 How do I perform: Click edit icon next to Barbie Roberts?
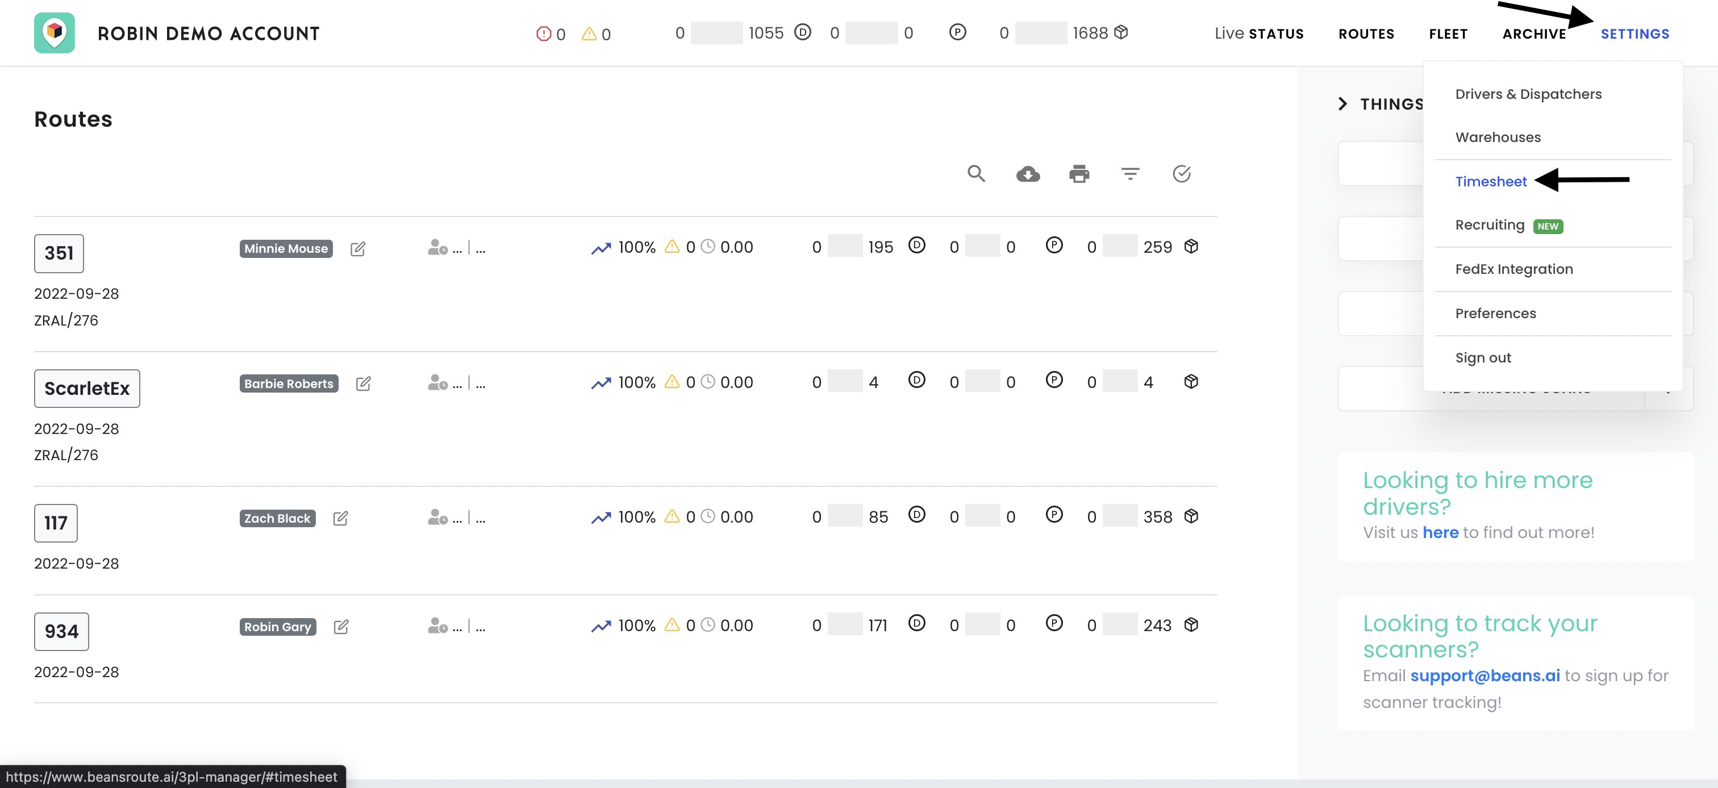coord(363,383)
